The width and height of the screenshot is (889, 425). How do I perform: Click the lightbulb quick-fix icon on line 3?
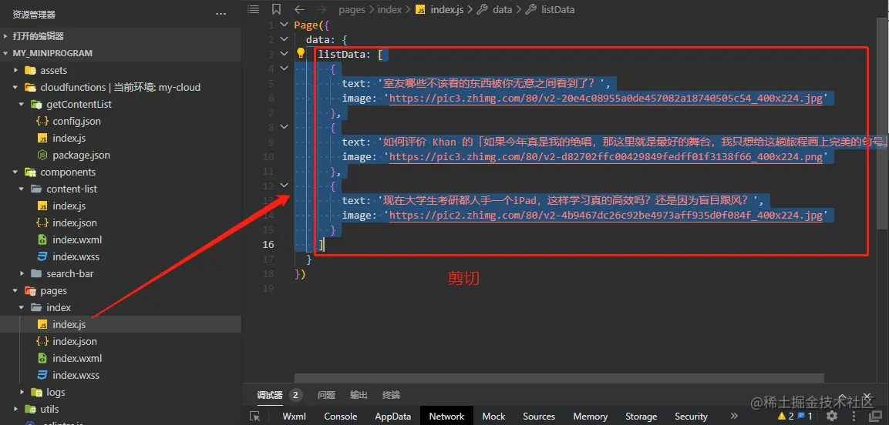(301, 54)
